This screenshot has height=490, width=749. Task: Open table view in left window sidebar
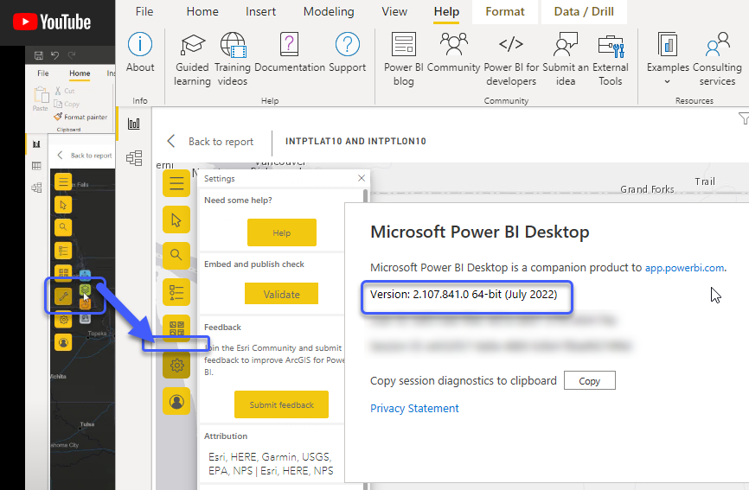click(x=36, y=166)
